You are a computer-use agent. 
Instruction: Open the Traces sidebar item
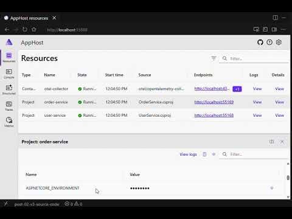[x=9, y=106]
